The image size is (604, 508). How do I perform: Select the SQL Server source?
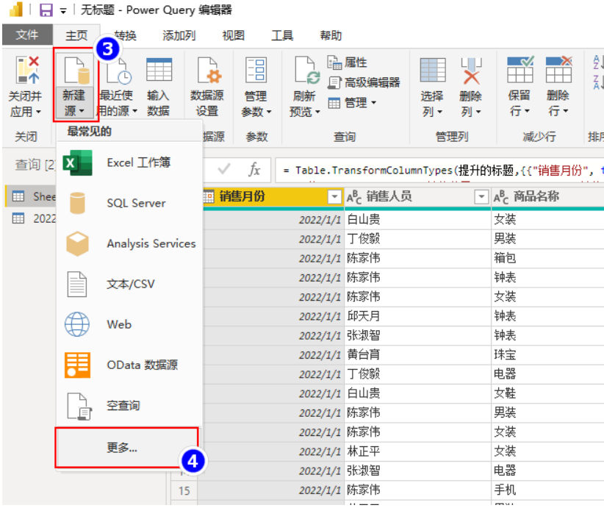tap(129, 203)
